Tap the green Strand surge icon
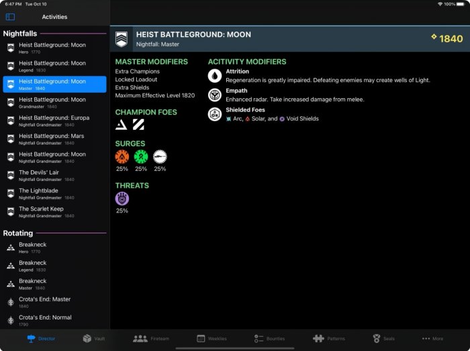Viewport: 470px width, 351px height. coord(141,157)
